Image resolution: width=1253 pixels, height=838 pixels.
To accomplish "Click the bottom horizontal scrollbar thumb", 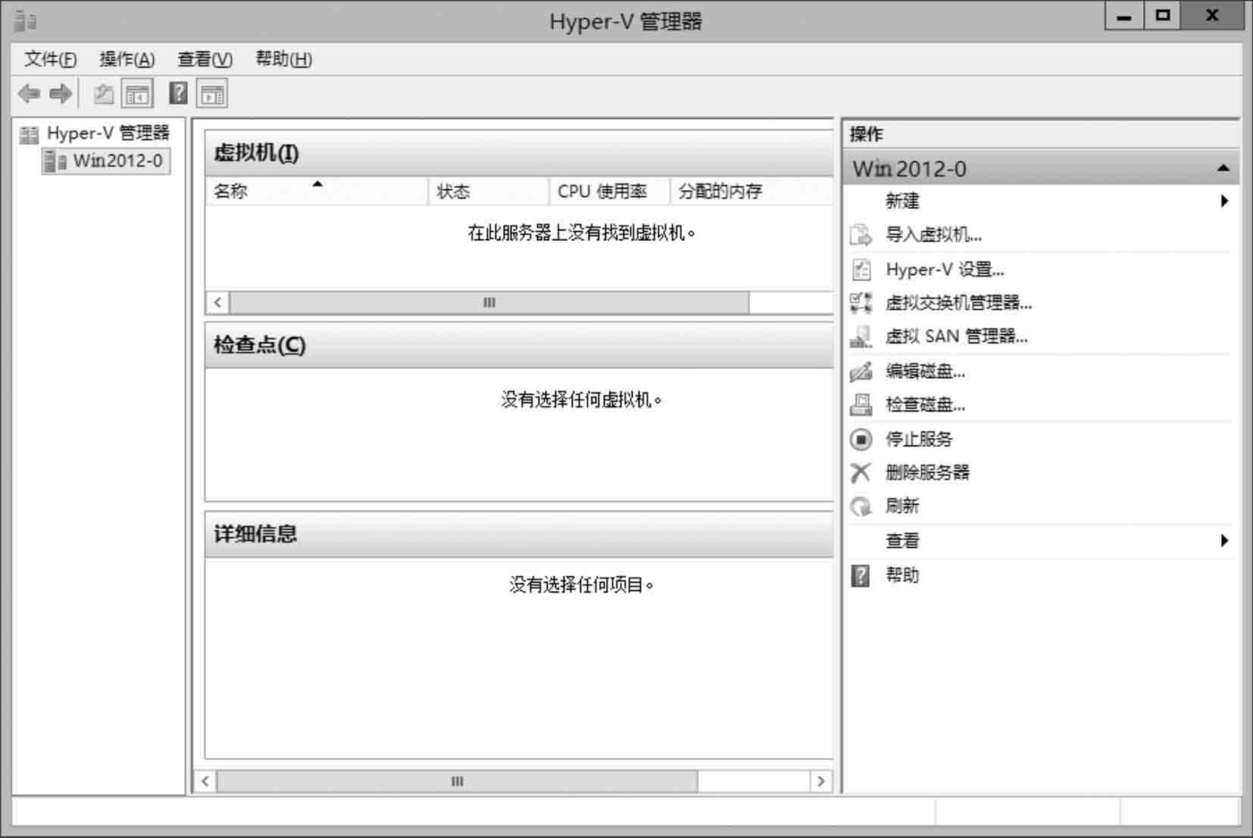I will point(457,781).
